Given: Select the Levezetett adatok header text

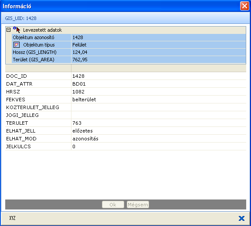Looking at the screenshot, I should click(x=42, y=30).
